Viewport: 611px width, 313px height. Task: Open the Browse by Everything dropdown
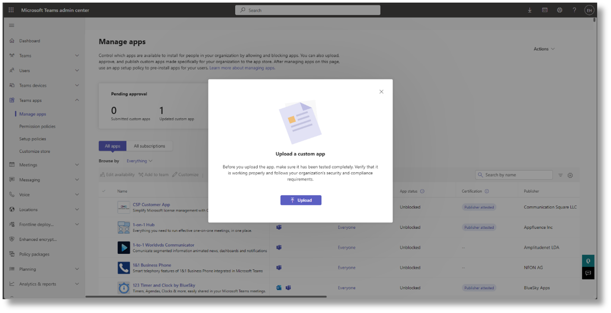click(139, 161)
